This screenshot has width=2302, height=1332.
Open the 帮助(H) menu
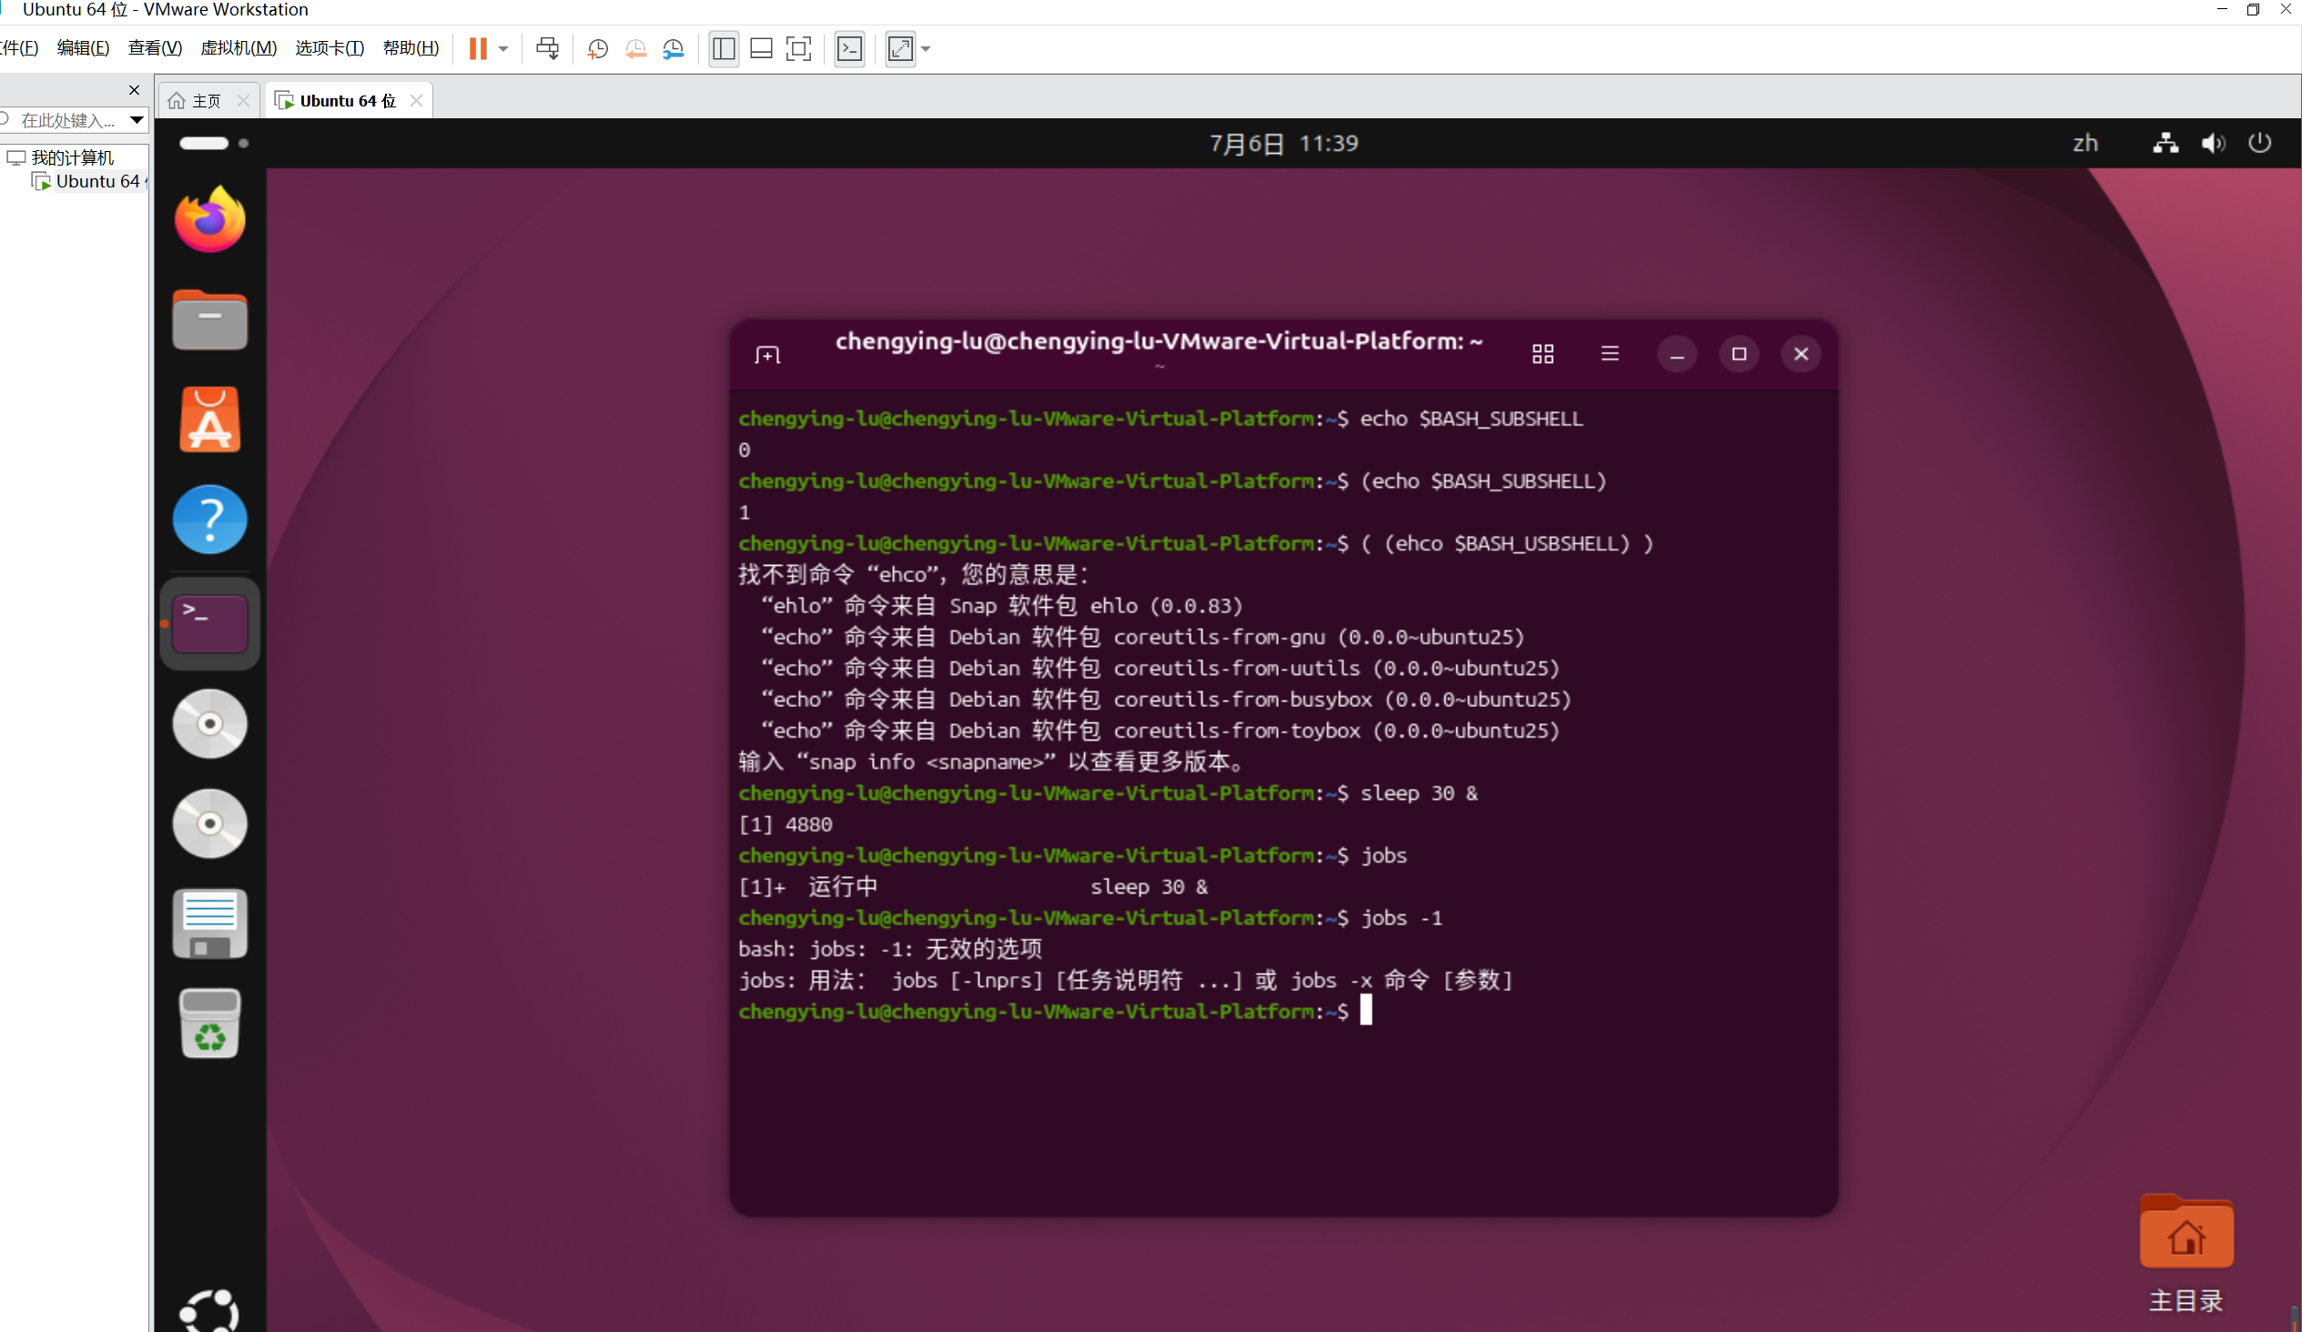coord(411,48)
